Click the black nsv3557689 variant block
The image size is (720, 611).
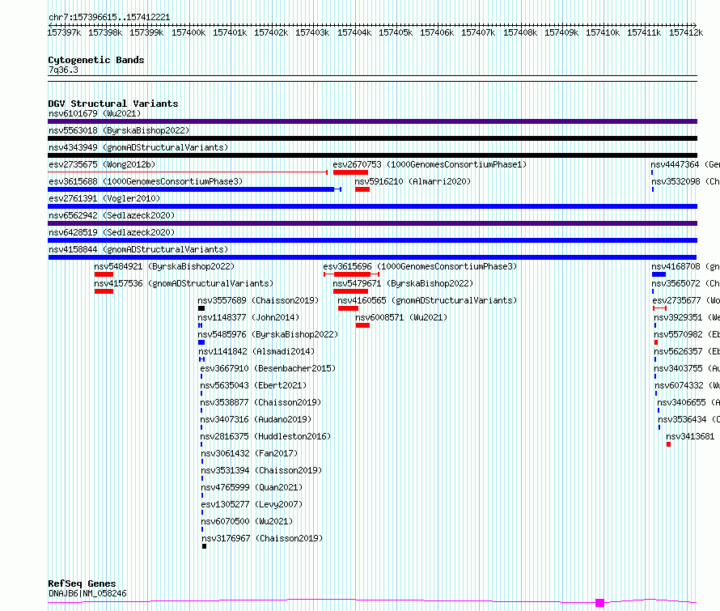[x=201, y=308]
